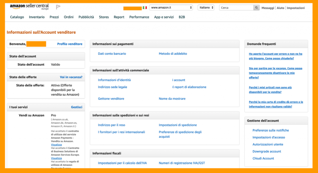Click the flag icon beside the logo
The width and height of the screenshot is (318, 173).
(58, 7)
